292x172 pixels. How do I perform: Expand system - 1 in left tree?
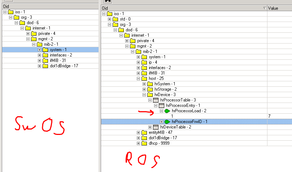coord(39,50)
